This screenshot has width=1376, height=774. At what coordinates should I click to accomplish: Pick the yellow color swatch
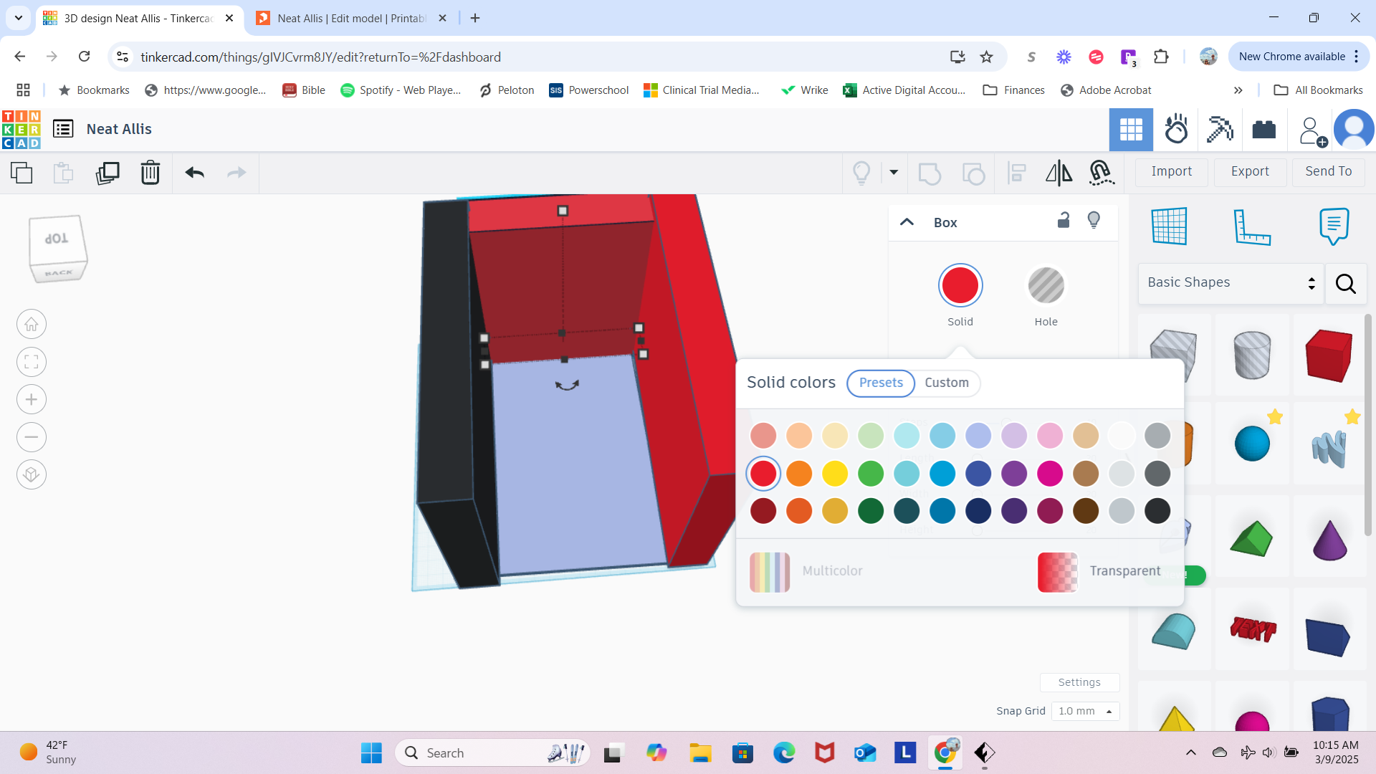pos(835,474)
